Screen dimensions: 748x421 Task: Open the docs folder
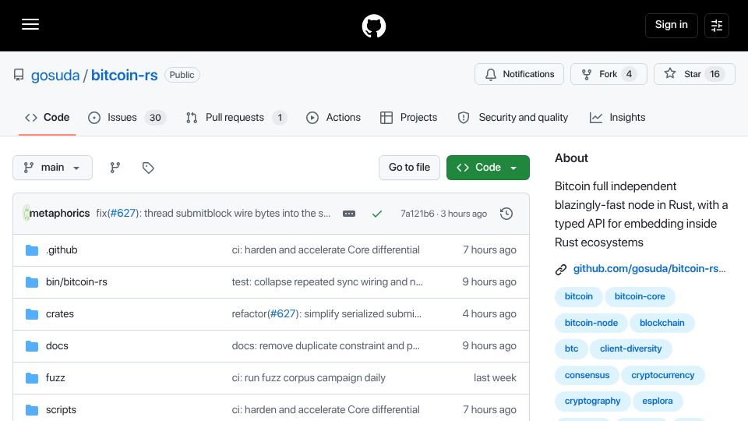point(57,346)
